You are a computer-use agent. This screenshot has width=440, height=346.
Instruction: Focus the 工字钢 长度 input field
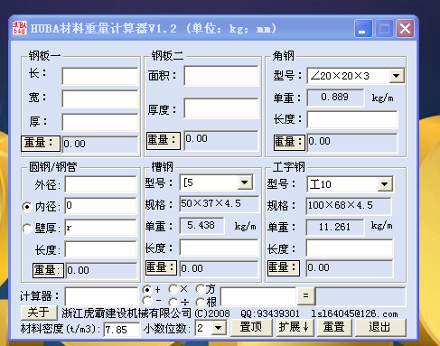(350, 248)
